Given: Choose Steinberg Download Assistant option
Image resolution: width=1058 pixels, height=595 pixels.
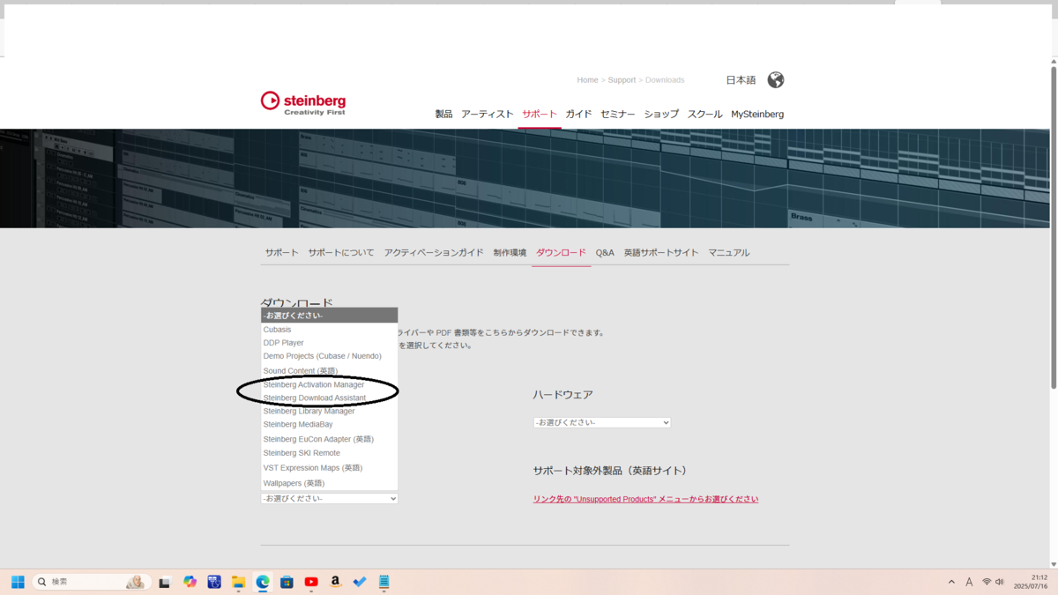Looking at the screenshot, I should 330,398.
